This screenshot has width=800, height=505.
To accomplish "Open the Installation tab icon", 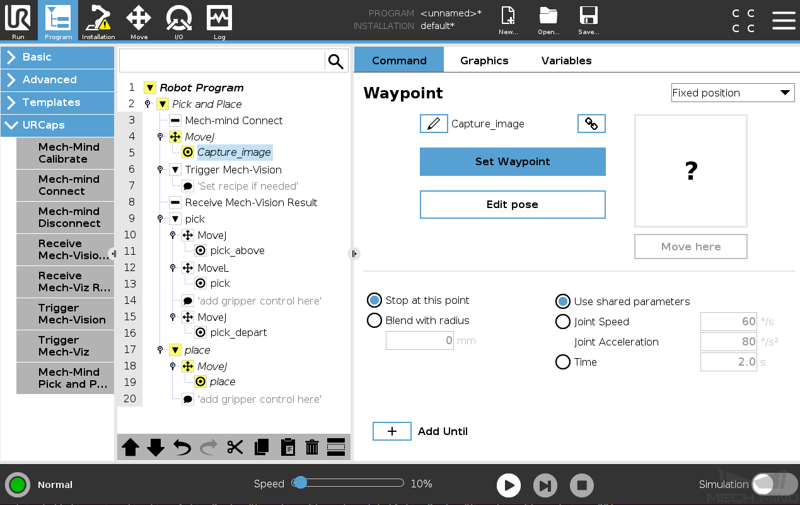I will pos(98,21).
